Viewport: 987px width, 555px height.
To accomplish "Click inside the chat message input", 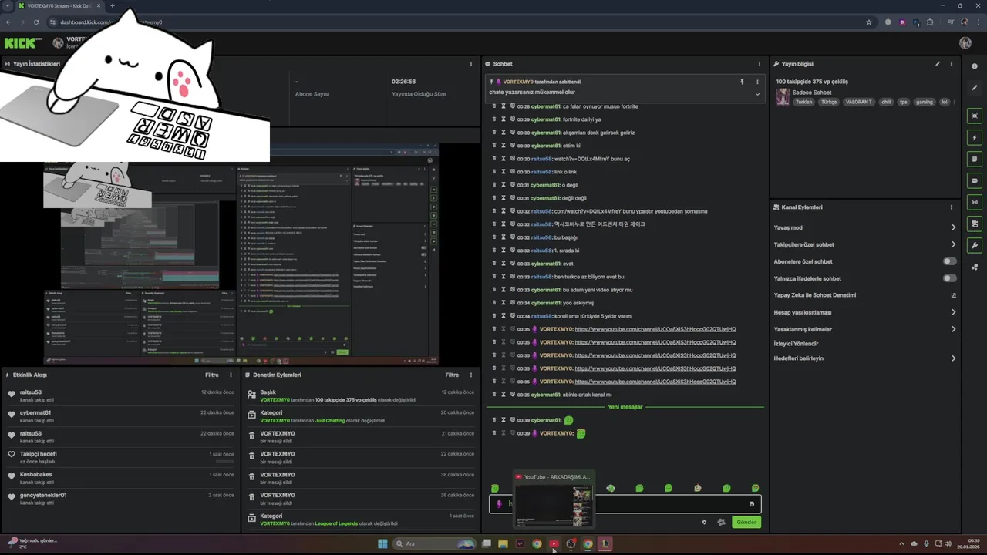I will [x=625, y=504].
